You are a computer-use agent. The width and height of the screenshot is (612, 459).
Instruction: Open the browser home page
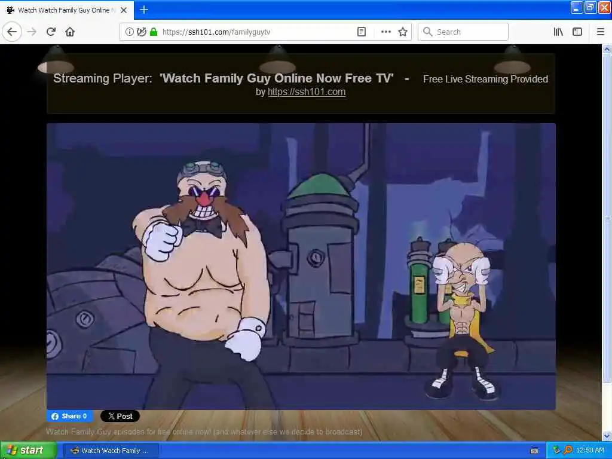(70, 32)
